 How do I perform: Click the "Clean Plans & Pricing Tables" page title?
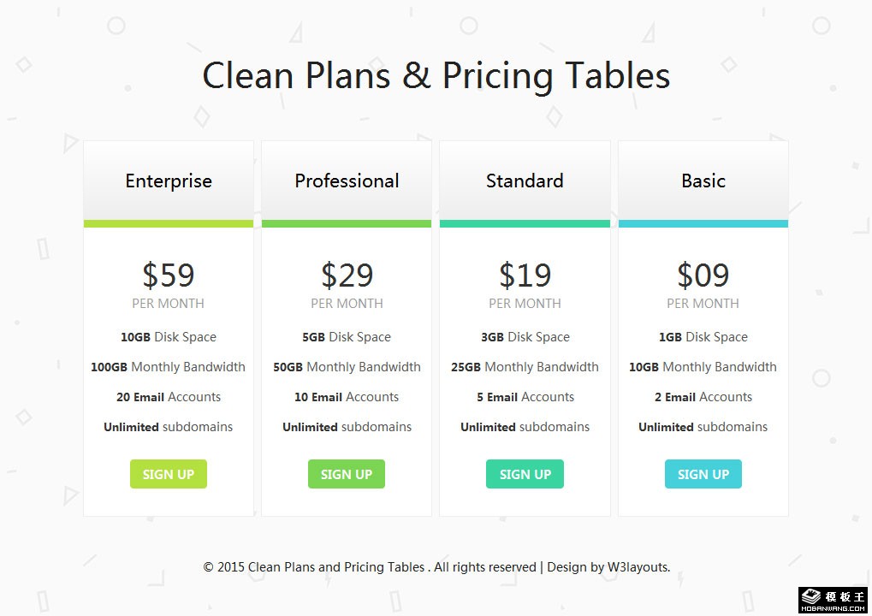click(x=436, y=75)
